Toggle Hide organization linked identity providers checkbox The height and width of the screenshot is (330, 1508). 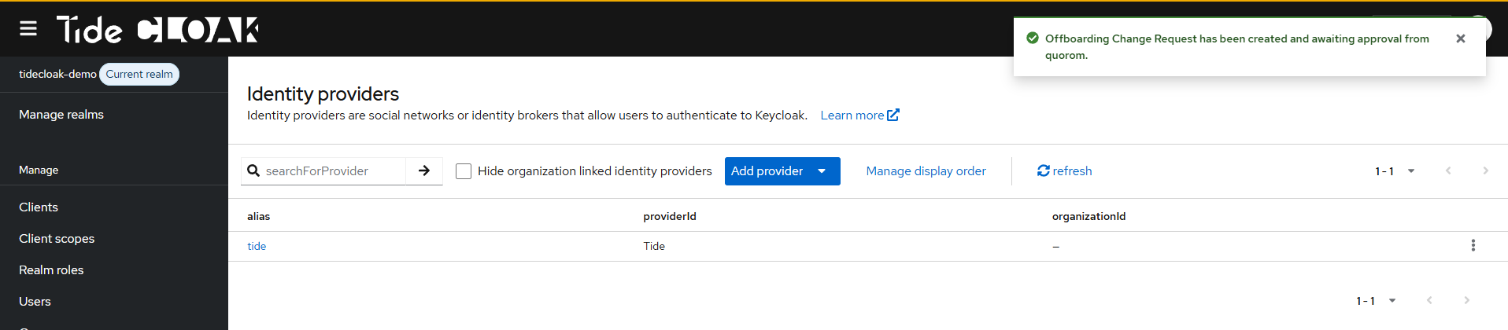464,171
